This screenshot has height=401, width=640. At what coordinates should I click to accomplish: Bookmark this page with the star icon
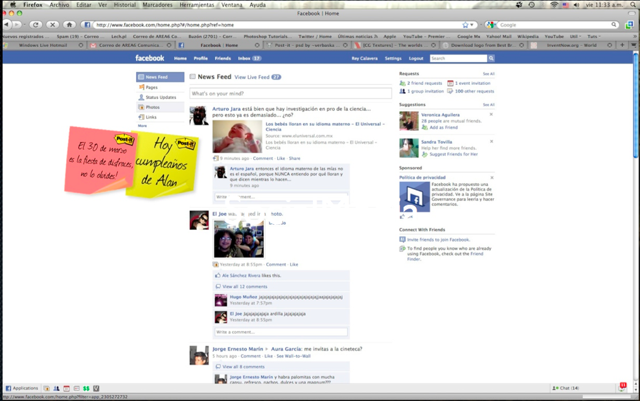[465, 25]
